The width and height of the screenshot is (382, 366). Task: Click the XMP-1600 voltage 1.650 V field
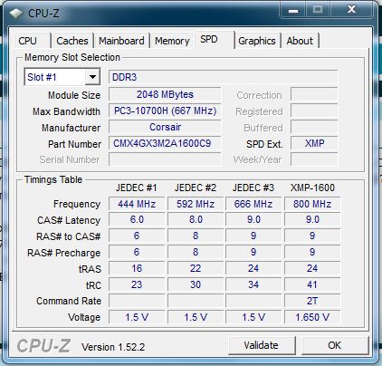point(312,317)
